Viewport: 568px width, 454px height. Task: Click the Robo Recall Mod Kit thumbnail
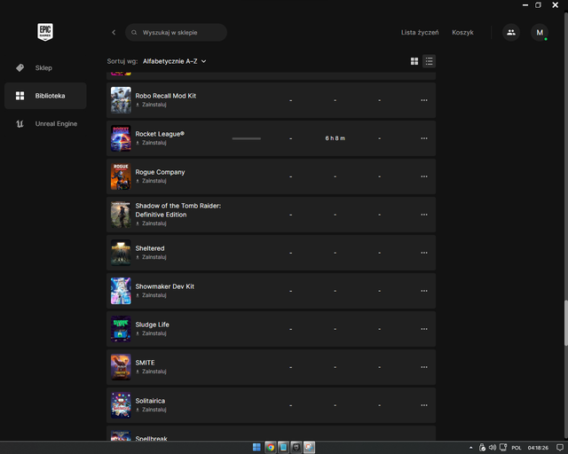point(121,100)
